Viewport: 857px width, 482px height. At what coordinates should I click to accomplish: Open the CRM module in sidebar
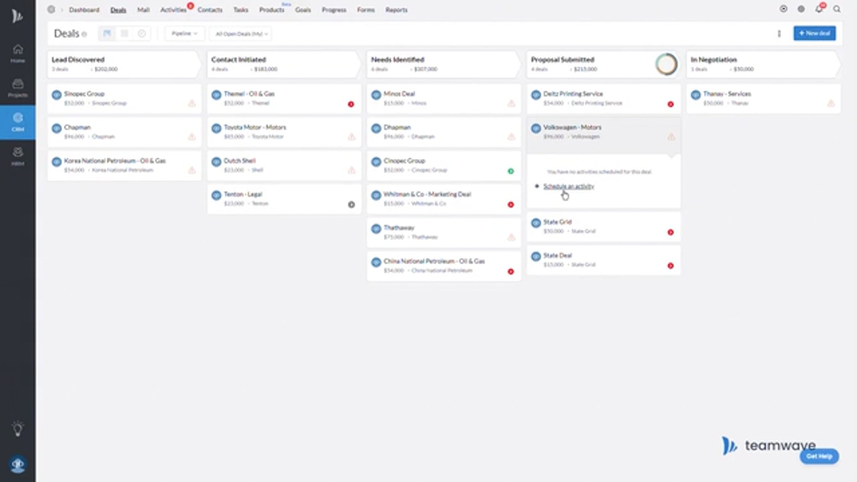click(x=18, y=122)
